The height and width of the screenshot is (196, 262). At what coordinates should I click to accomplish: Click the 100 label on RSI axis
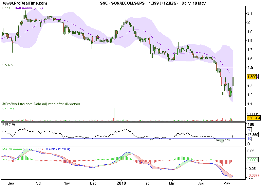pyautogui.click(x=251, y=124)
